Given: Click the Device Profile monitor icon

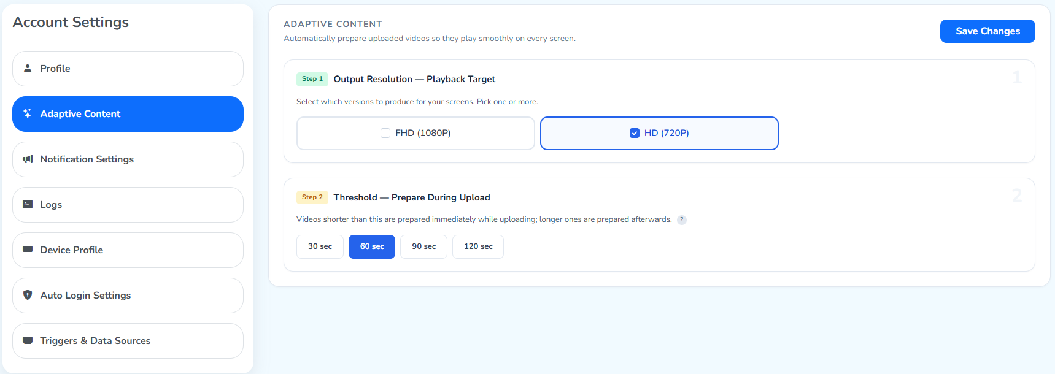Looking at the screenshot, I should (x=28, y=250).
